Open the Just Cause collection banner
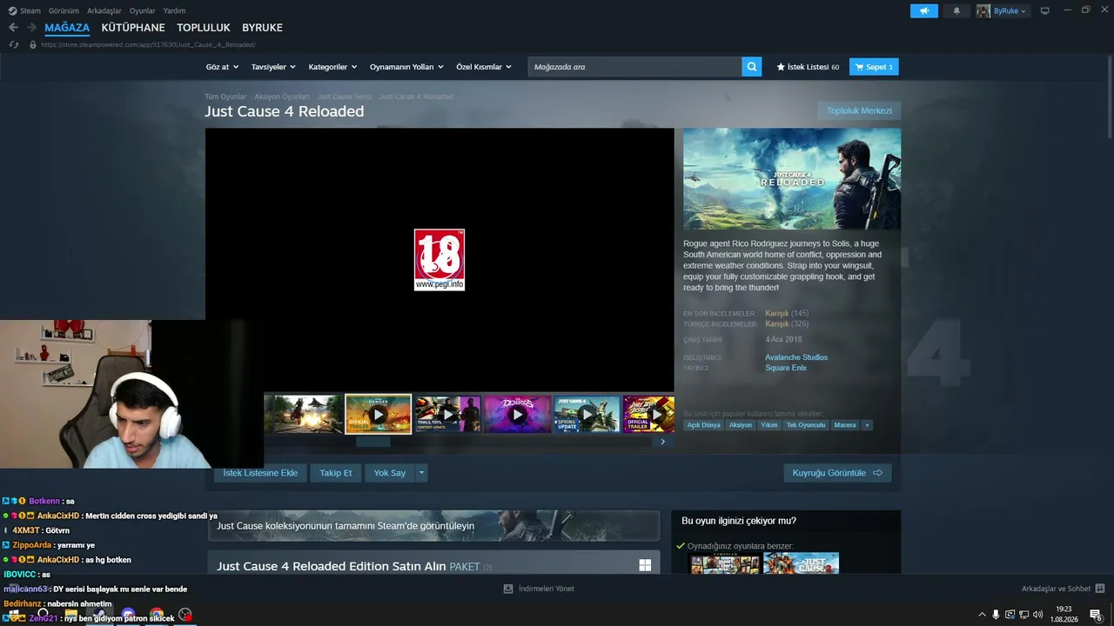The image size is (1114, 626). [x=433, y=526]
